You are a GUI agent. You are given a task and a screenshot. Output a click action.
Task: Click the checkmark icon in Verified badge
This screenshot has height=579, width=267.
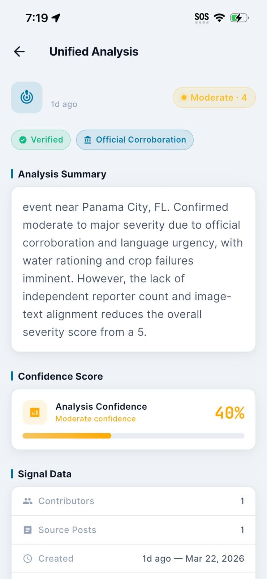coord(22,140)
